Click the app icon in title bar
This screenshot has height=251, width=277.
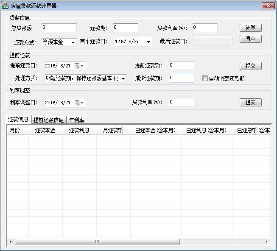point(5,6)
